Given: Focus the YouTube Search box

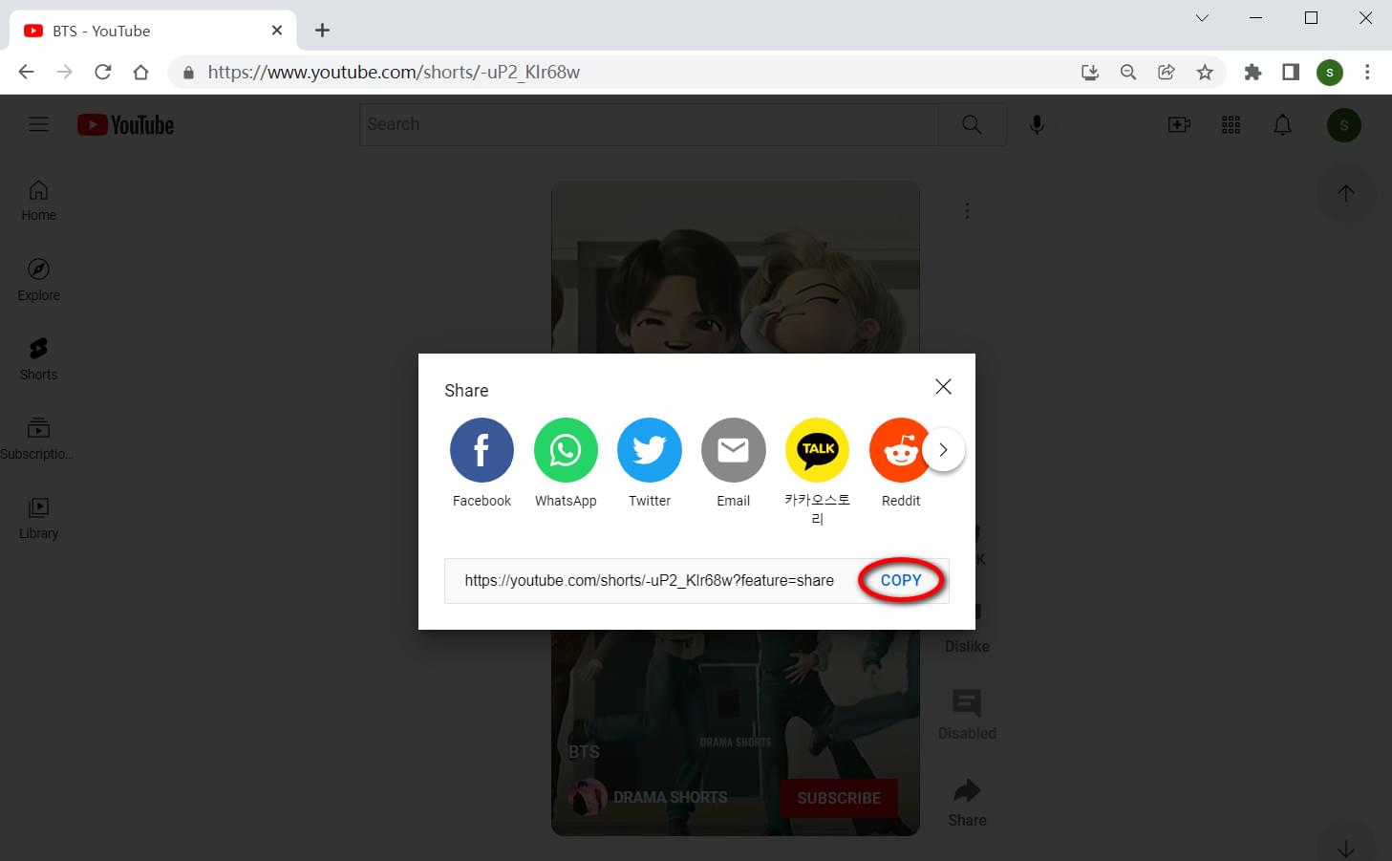Looking at the screenshot, I should tap(649, 124).
